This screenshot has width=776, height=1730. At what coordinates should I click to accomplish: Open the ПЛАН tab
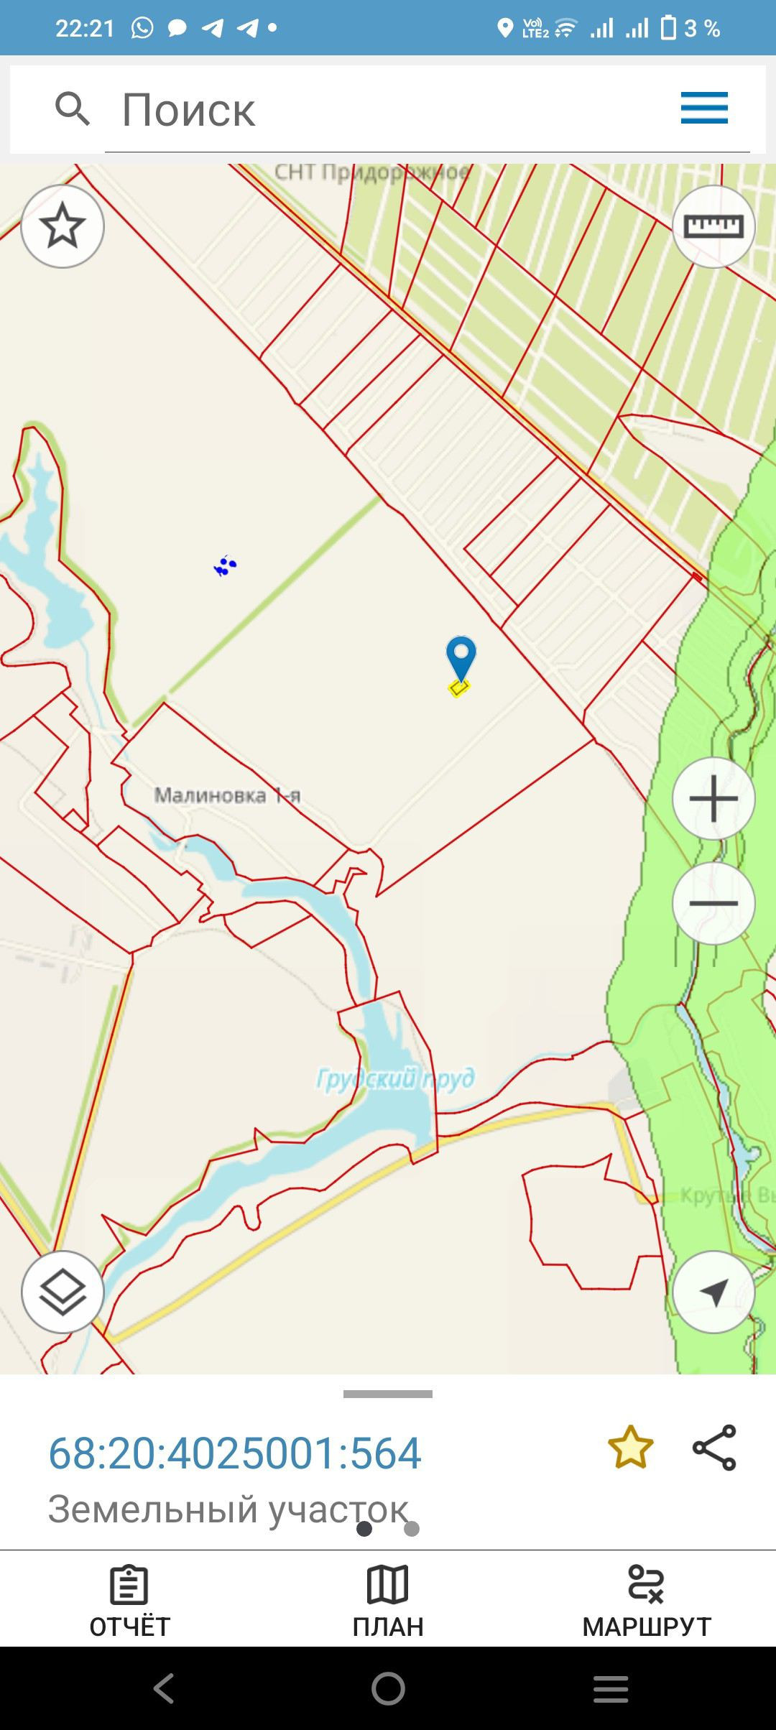388,1602
